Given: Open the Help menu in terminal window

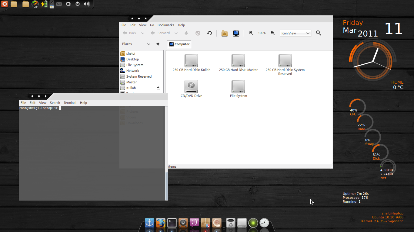Looking at the screenshot, I should (x=84, y=103).
